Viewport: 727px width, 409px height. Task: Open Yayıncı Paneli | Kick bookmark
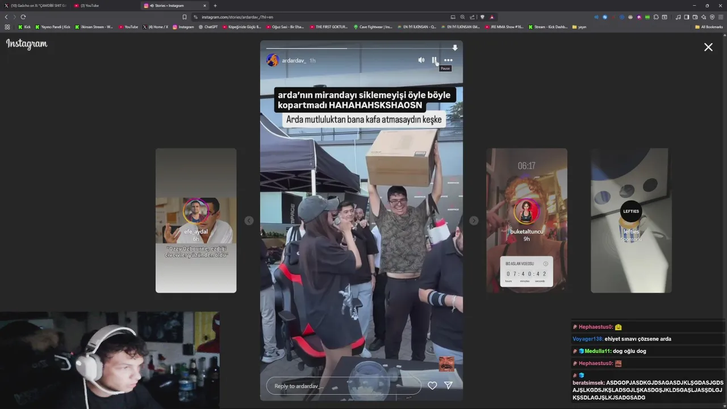53,27
